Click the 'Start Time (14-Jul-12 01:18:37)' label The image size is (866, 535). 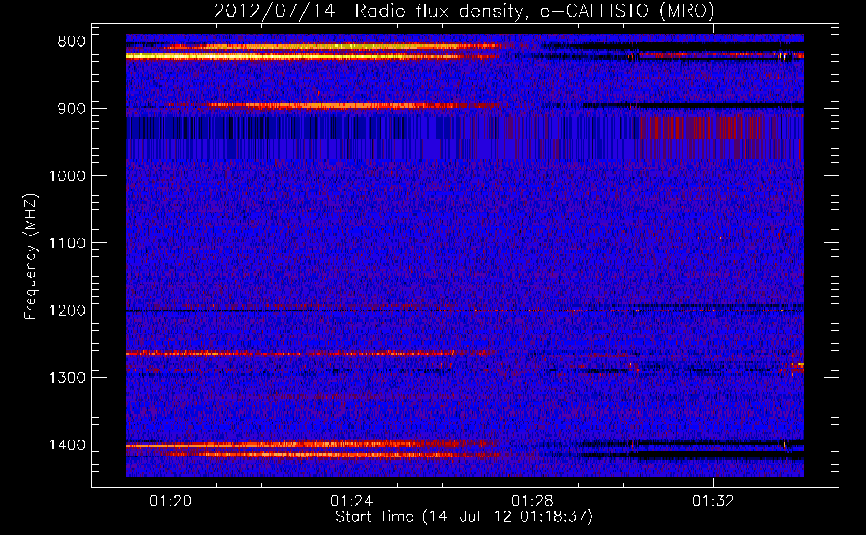[x=464, y=517]
